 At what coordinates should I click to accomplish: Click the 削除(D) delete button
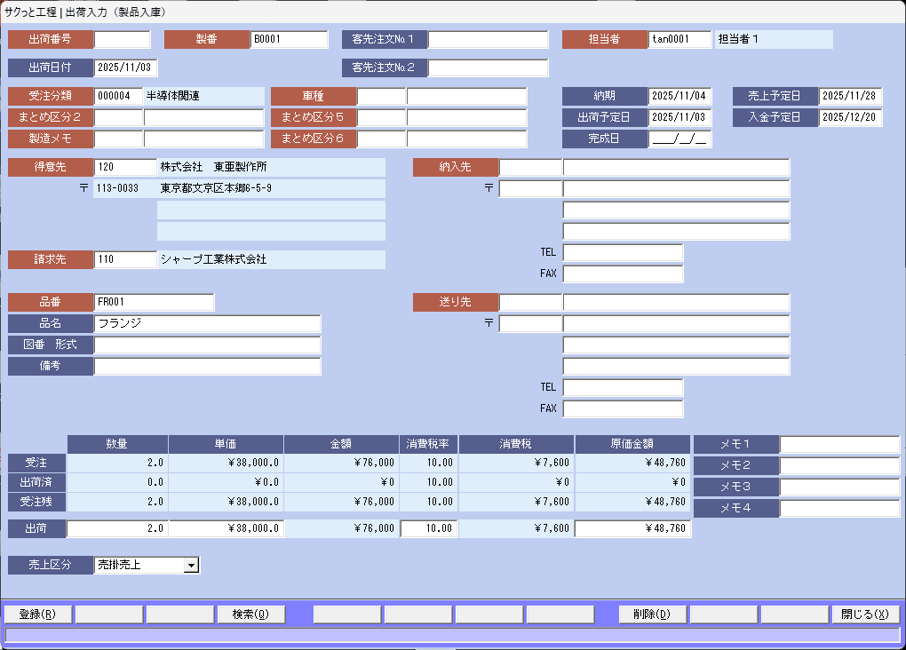coord(652,614)
